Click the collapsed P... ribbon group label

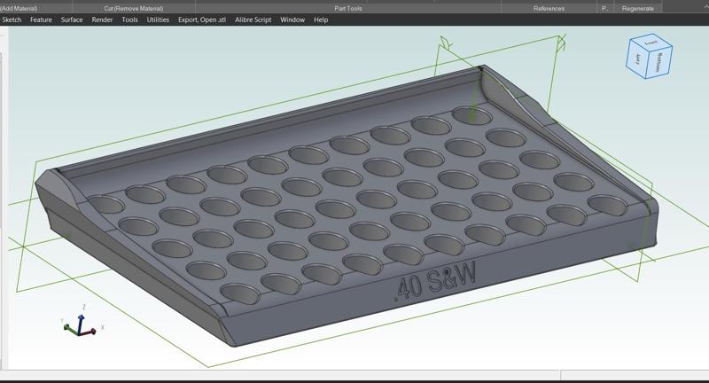(604, 8)
